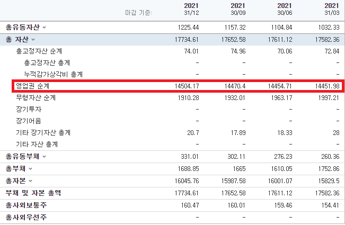Collapse the 총 자산 row chevron

[x=33, y=40]
